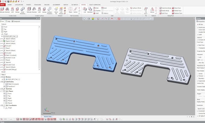Click Loft in the Create Solid group
The height and width of the screenshot is (123, 205).
click(12, 10)
